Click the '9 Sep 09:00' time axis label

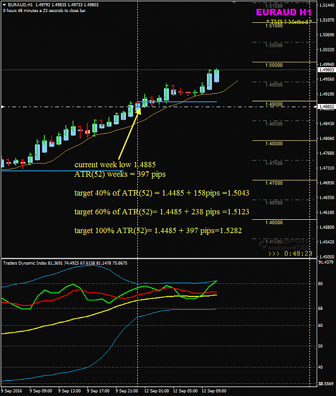pos(40,391)
